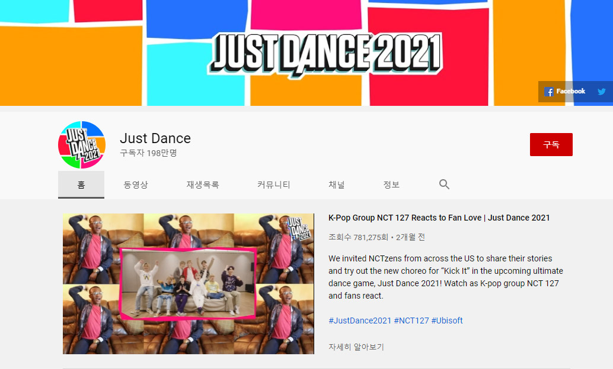Follow the #Ubisoft hashtag
Viewport: 613px width, 369px height.
447,321
